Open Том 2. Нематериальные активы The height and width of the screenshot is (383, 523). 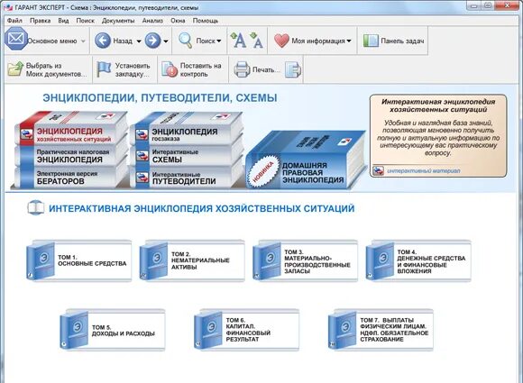click(192, 260)
